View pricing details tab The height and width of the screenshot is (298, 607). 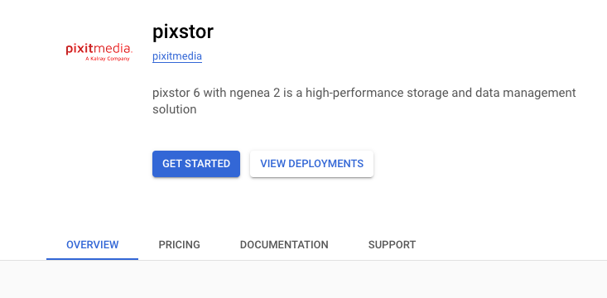[179, 244]
